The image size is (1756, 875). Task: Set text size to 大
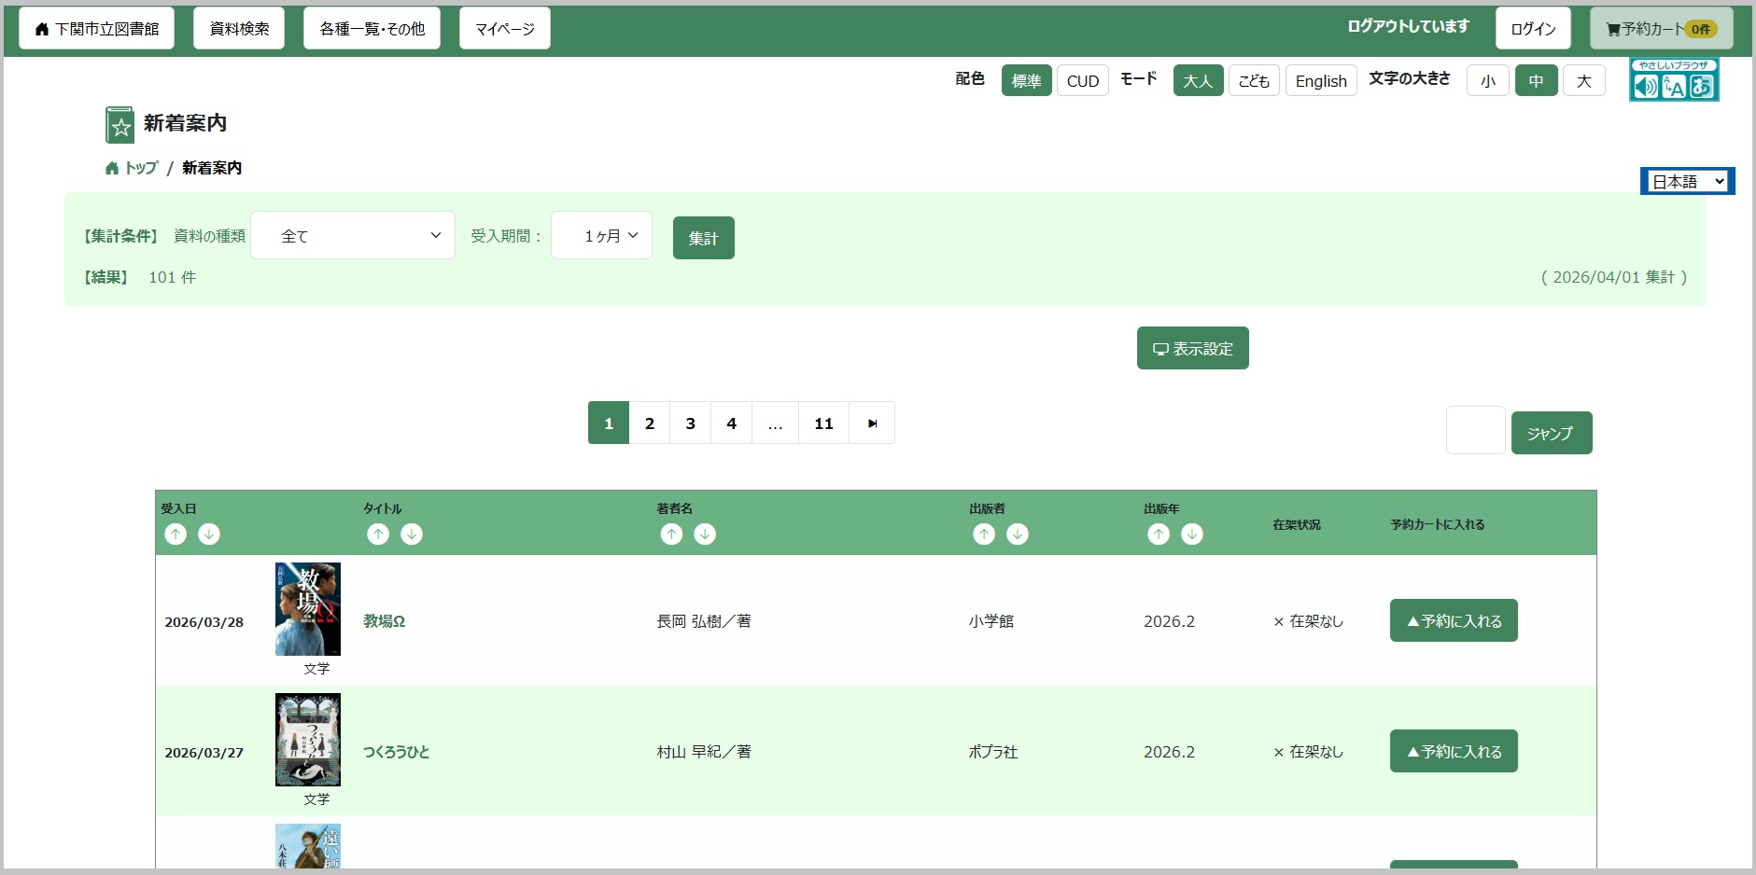(x=1583, y=81)
